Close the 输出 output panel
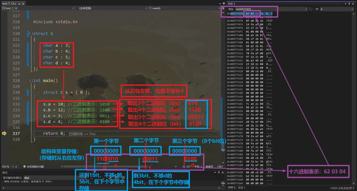Viewport: 357px width, 191px height. (x=223, y=173)
